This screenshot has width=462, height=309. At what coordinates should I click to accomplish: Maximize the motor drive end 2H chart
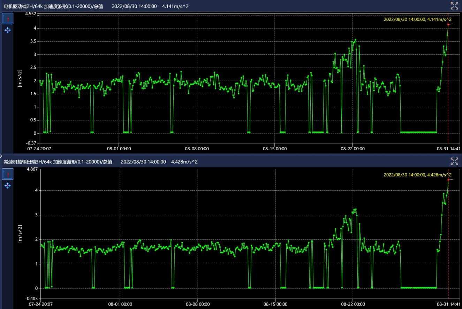(454, 6)
